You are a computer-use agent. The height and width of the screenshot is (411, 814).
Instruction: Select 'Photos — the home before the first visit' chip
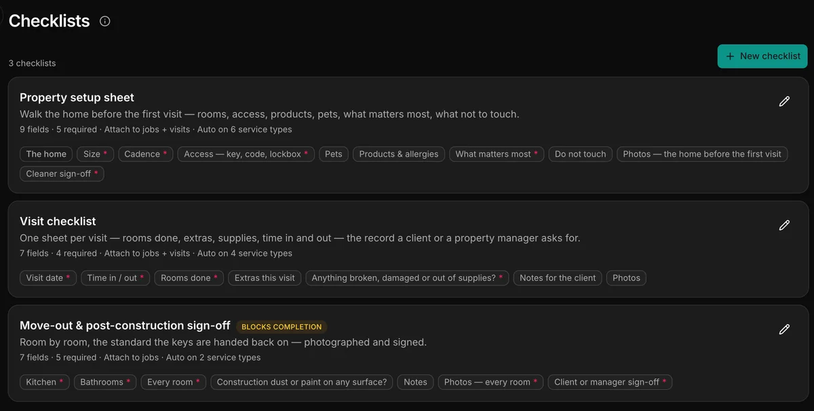(x=702, y=154)
